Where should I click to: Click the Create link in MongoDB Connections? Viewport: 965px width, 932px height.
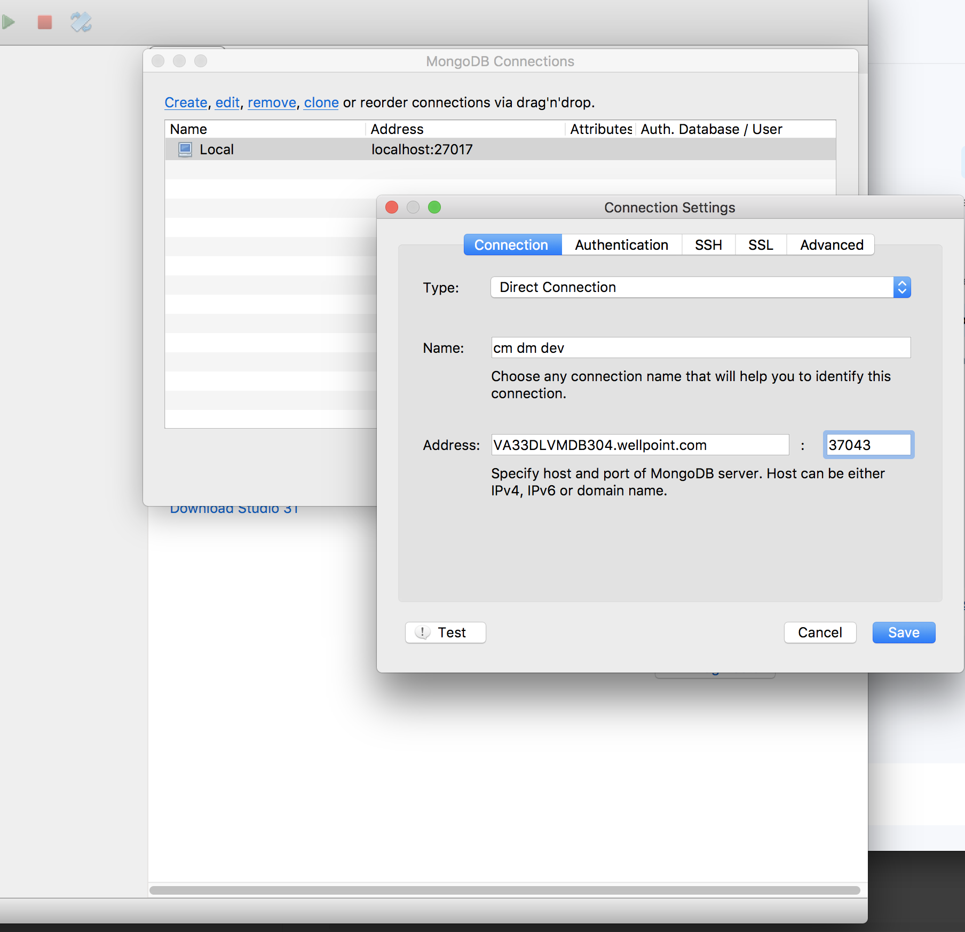186,102
